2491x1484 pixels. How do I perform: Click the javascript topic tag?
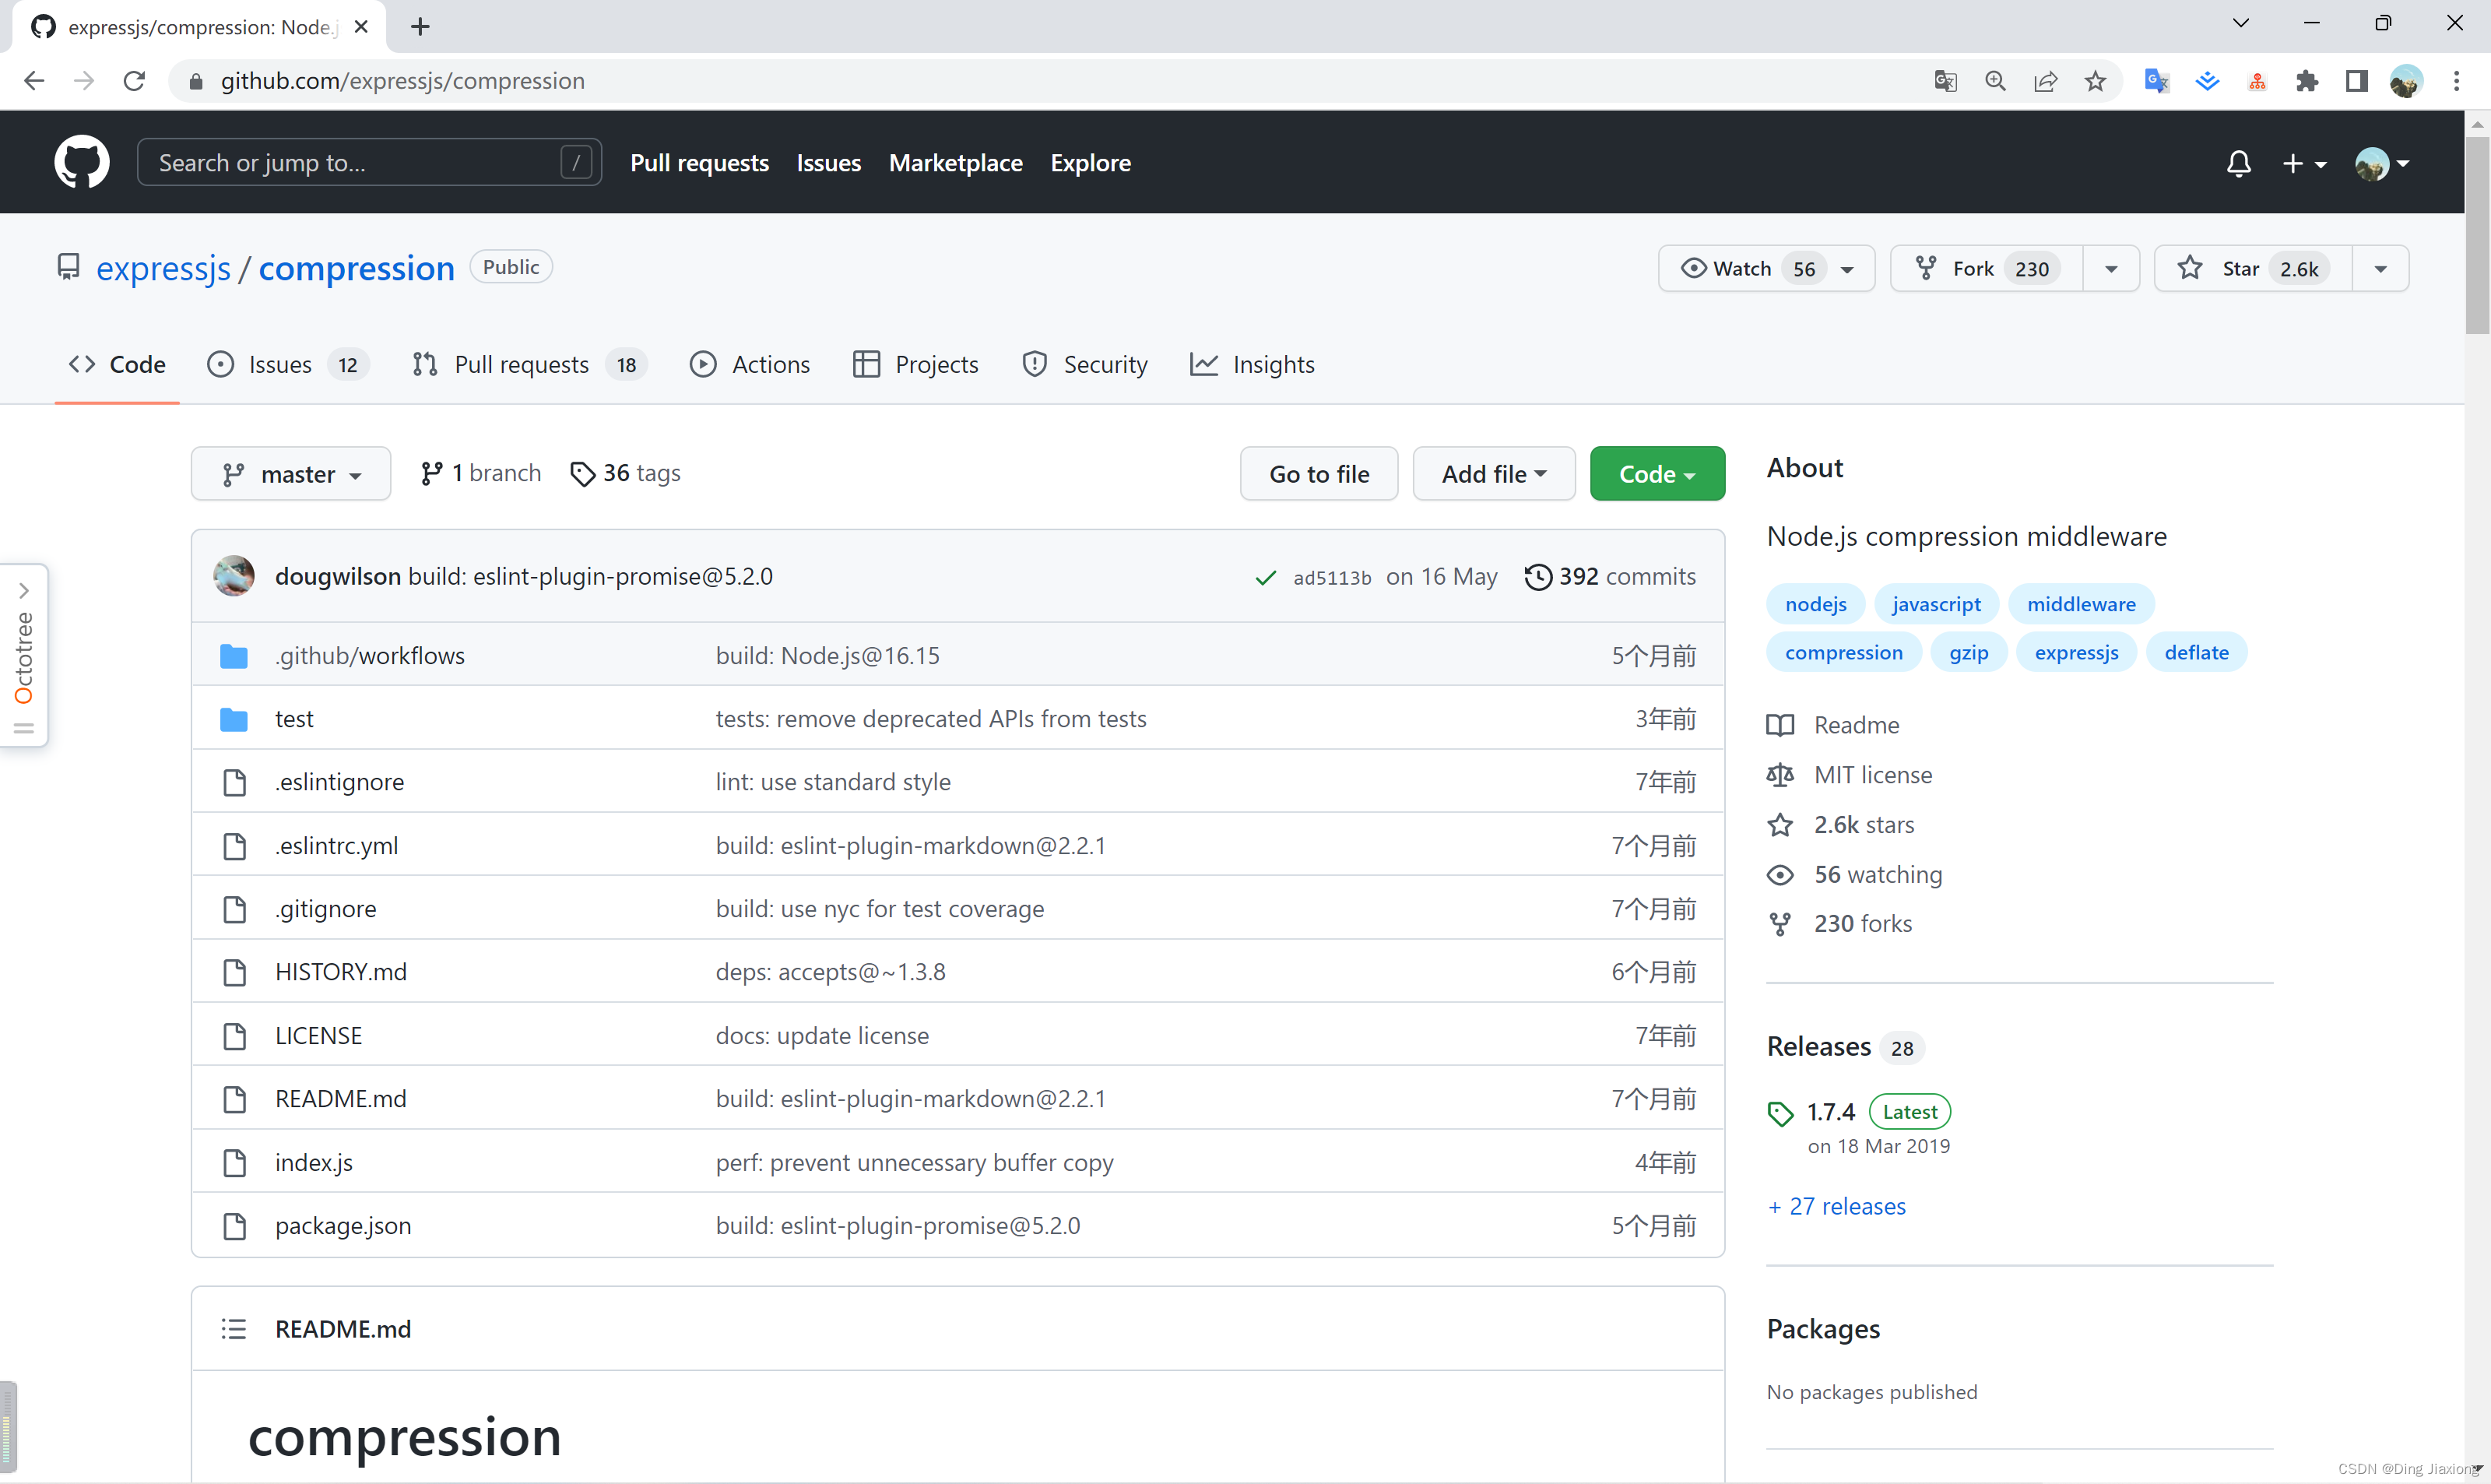click(x=1936, y=604)
